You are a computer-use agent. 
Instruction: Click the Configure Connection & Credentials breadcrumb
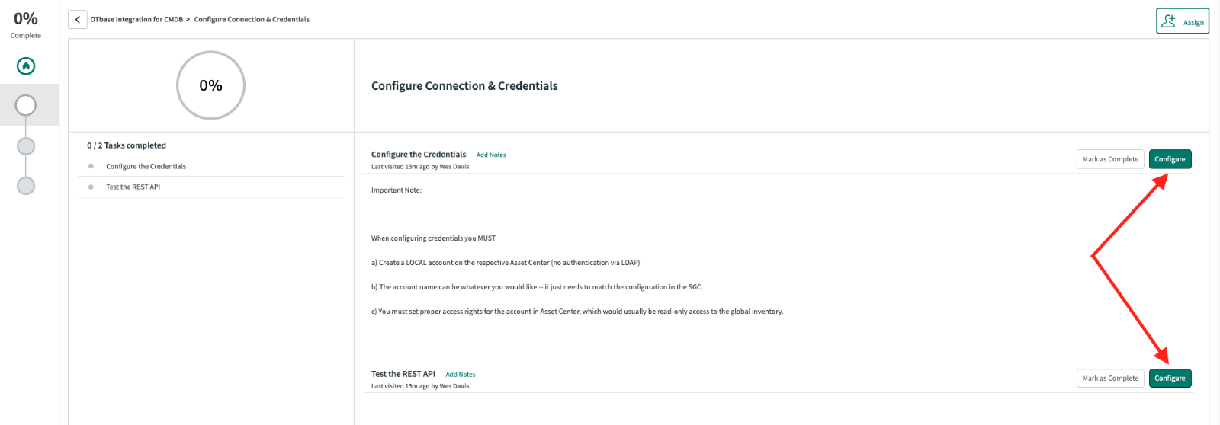(x=252, y=19)
